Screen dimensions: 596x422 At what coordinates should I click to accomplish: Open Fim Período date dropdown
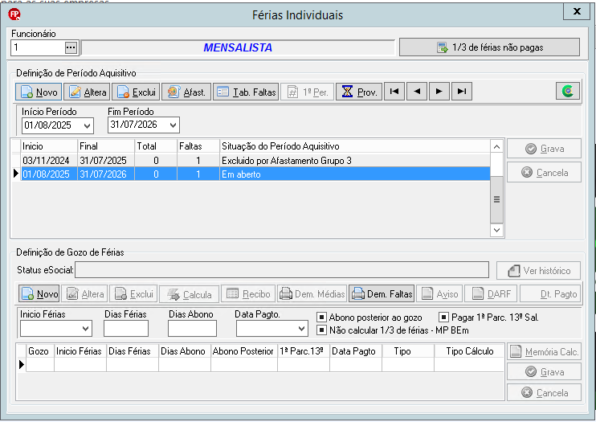[173, 125]
